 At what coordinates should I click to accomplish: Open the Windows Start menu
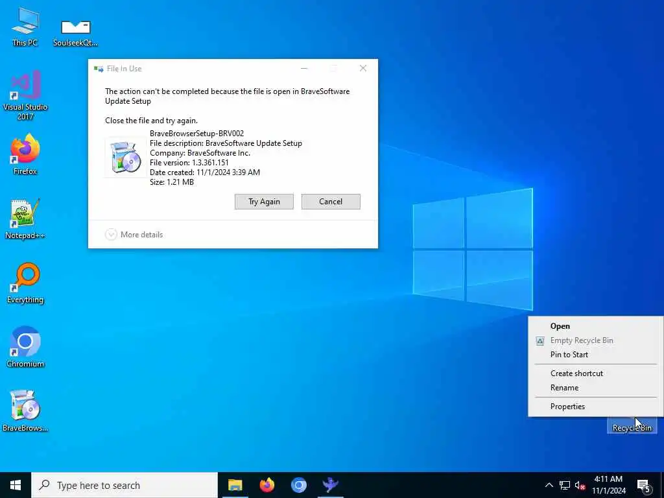coord(16,485)
